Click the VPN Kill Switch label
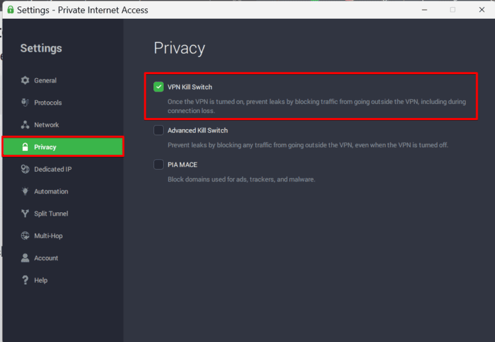The height and width of the screenshot is (342, 495). click(x=189, y=87)
